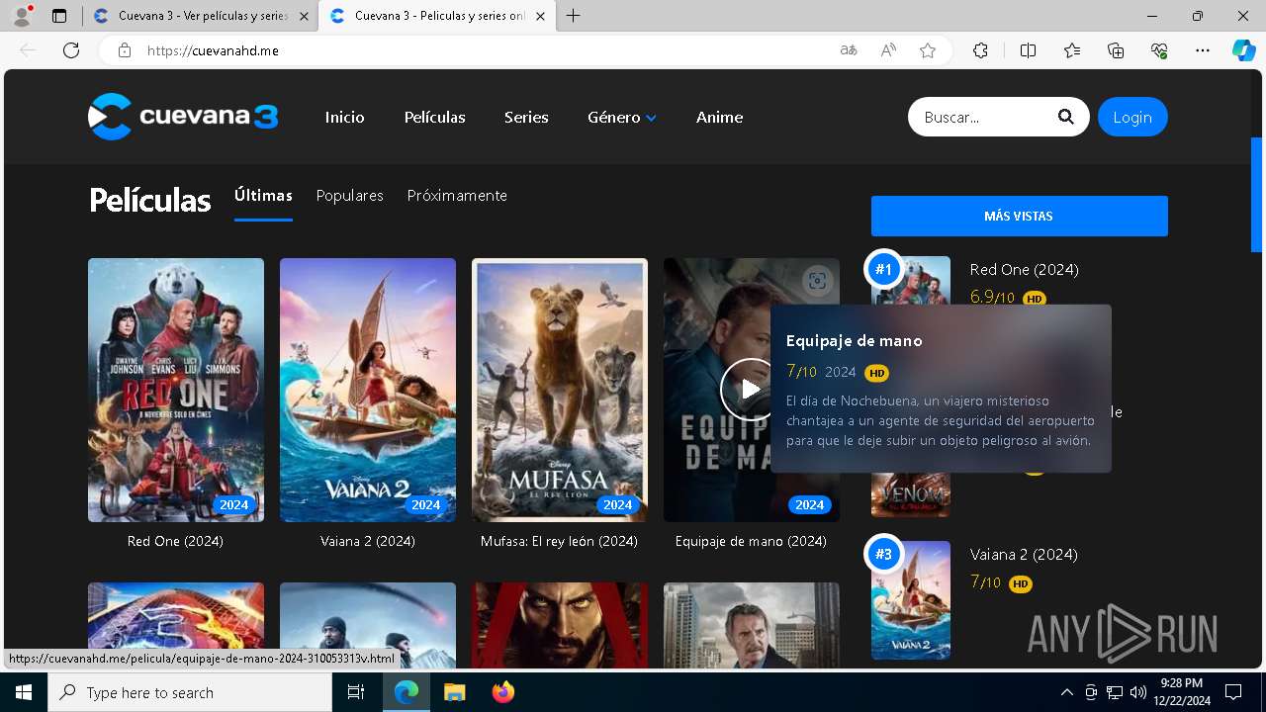The image size is (1266, 712).
Task: Click the Mufasa movie poster
Action: pos(560,390)
